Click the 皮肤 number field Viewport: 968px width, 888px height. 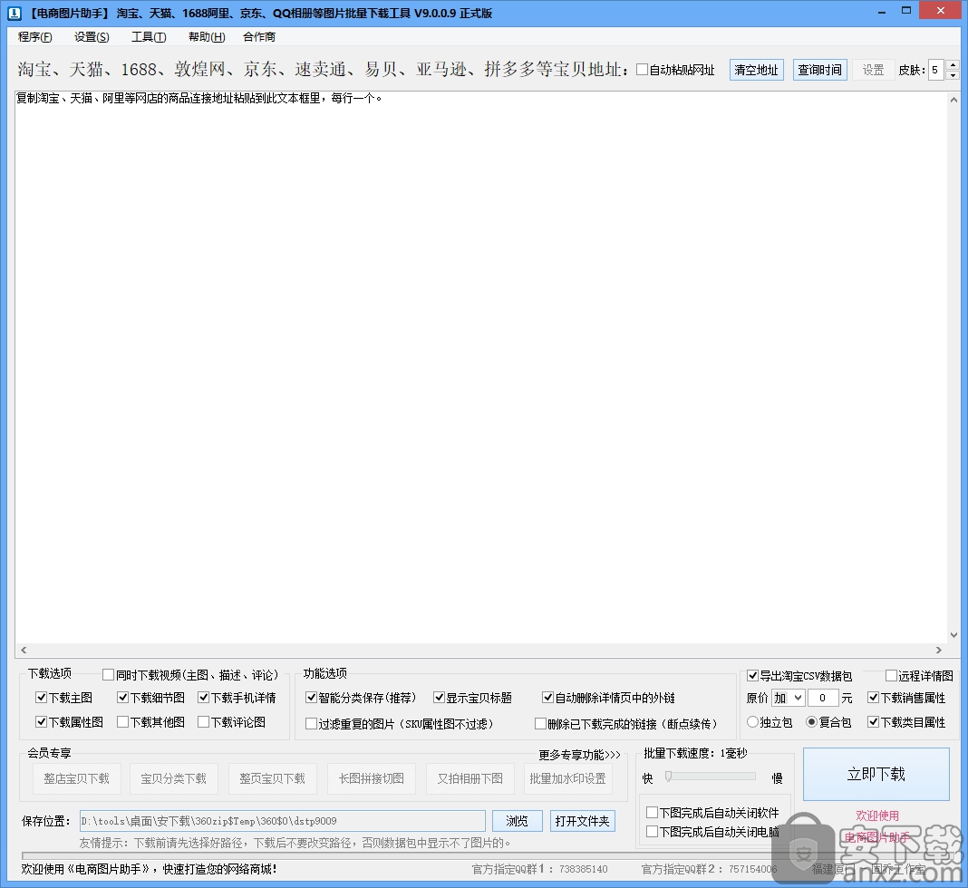(x=936, y=70)
